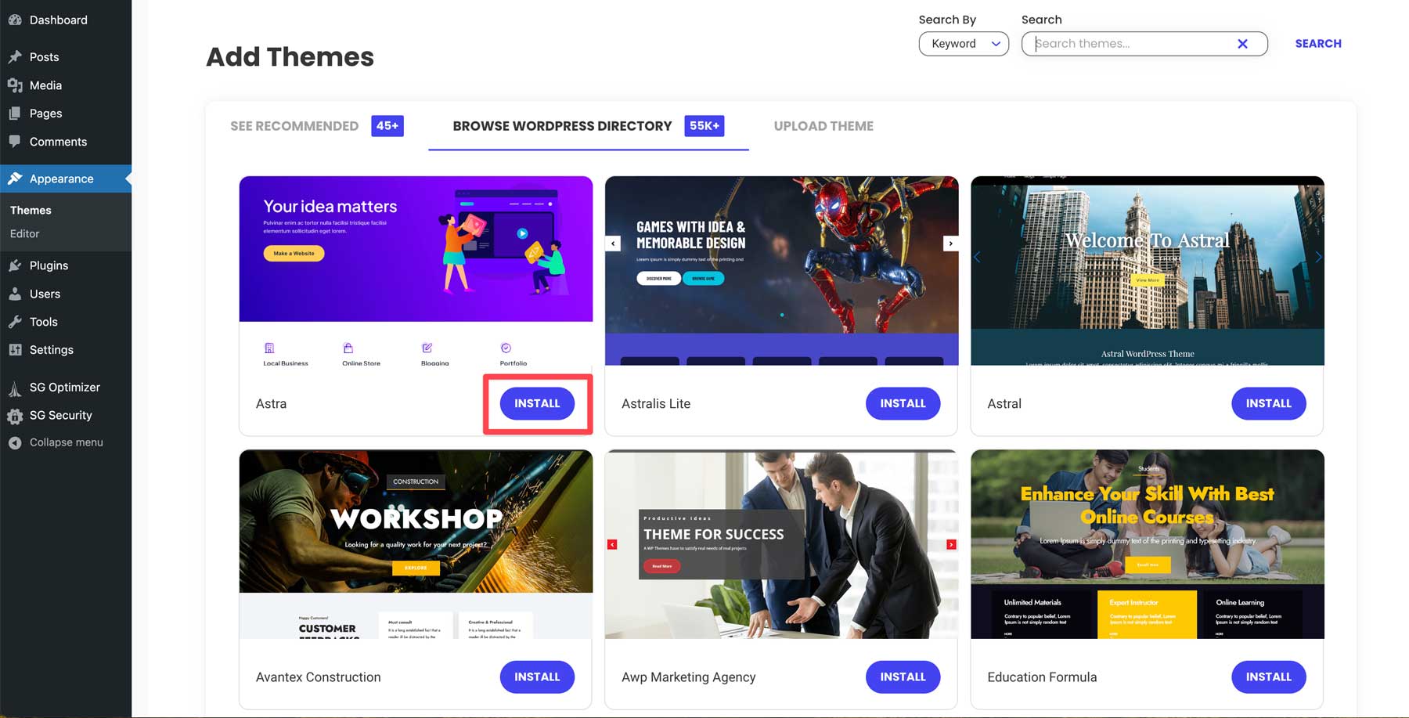Clear the search field with the X icon
Viewport: 1409px width, 718px height.
(1242, 43)
